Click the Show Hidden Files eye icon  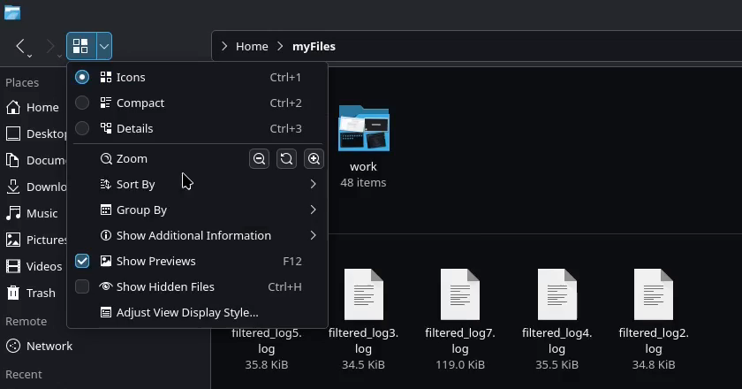(x=105, y=286)
